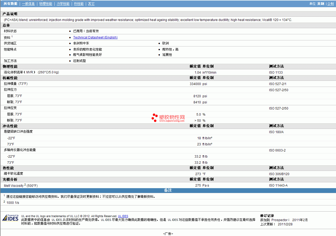Click ISO 527-2/1 test method
The image size is (336, 236).
(278, 84)
